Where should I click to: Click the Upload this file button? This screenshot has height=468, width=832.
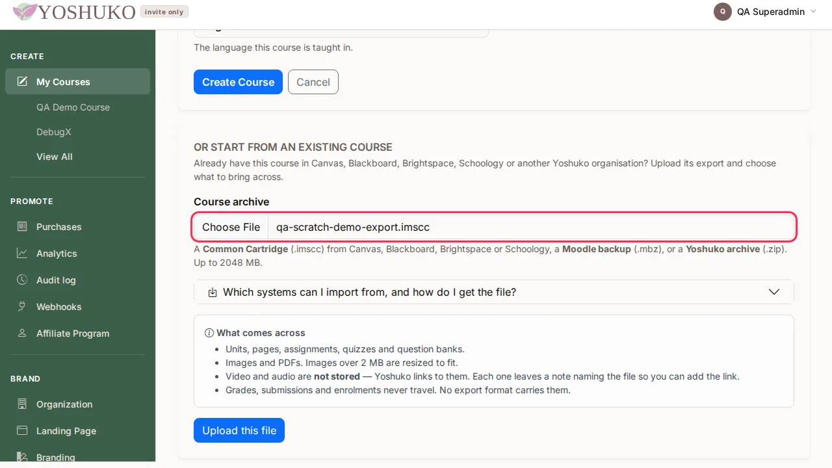tap(239, 430)
